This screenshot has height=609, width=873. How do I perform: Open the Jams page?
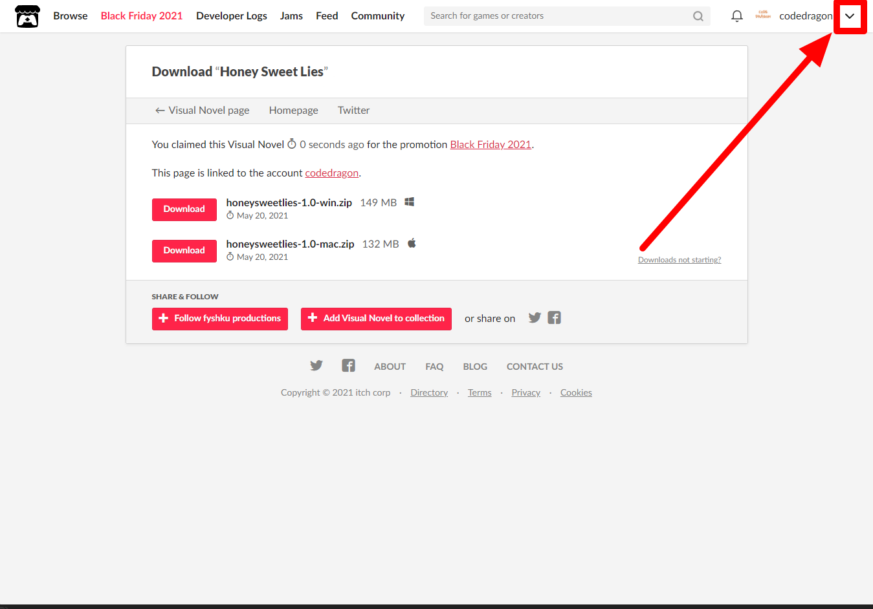[x=291, y=16]
